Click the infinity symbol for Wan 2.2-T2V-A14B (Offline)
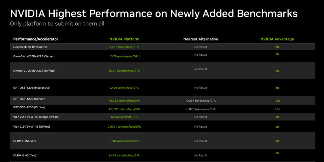 [277, 127]
